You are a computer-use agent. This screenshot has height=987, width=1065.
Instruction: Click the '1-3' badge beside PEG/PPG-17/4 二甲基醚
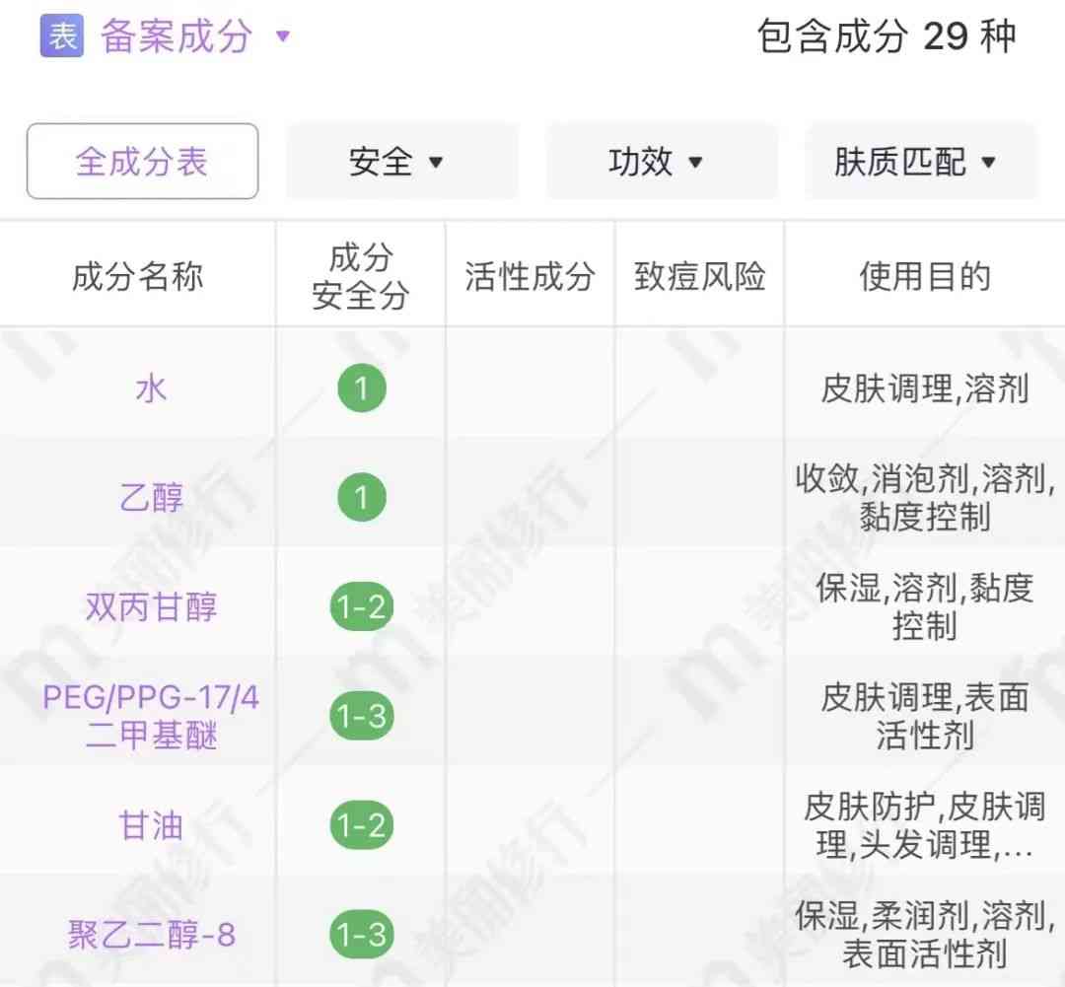tap(362, 717)
